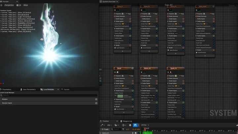Disable the Decal emitter checkbox

[x=116, y=68]
